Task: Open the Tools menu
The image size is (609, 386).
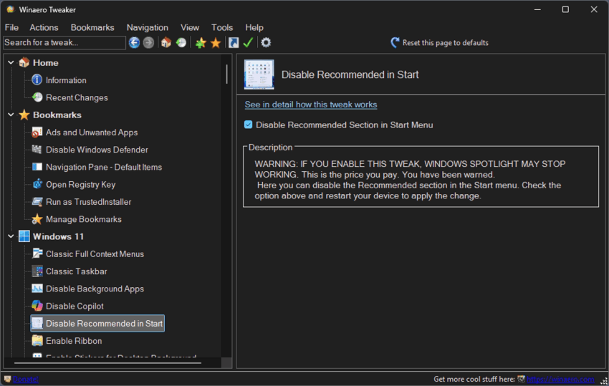Action: (222, 27)
